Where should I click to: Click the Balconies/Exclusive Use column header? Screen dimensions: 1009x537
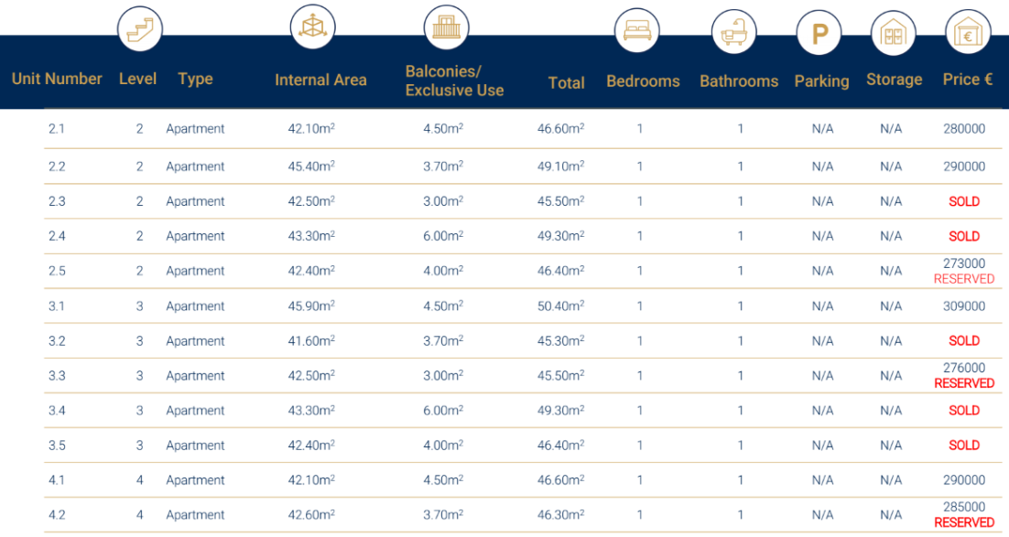point(454,81)
